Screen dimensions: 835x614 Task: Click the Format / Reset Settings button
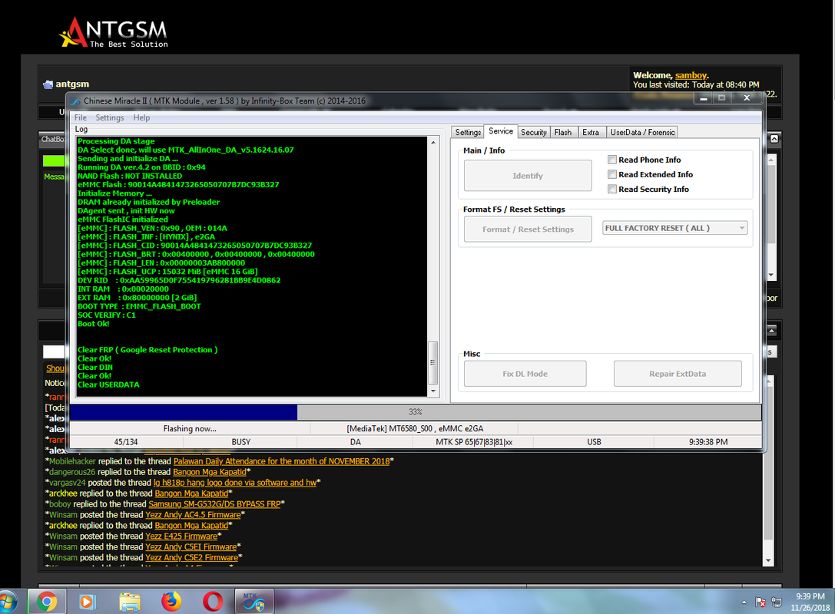528,229
